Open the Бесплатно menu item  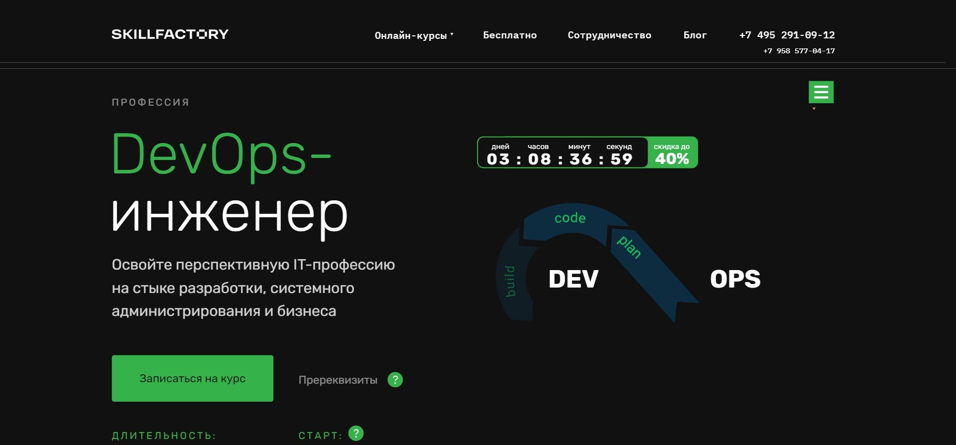[x=509, y=35]
